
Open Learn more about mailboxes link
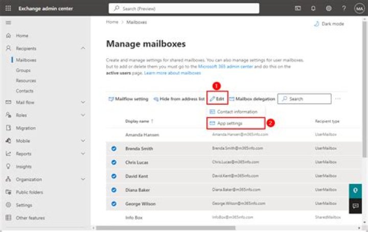[x=173, y=73]
